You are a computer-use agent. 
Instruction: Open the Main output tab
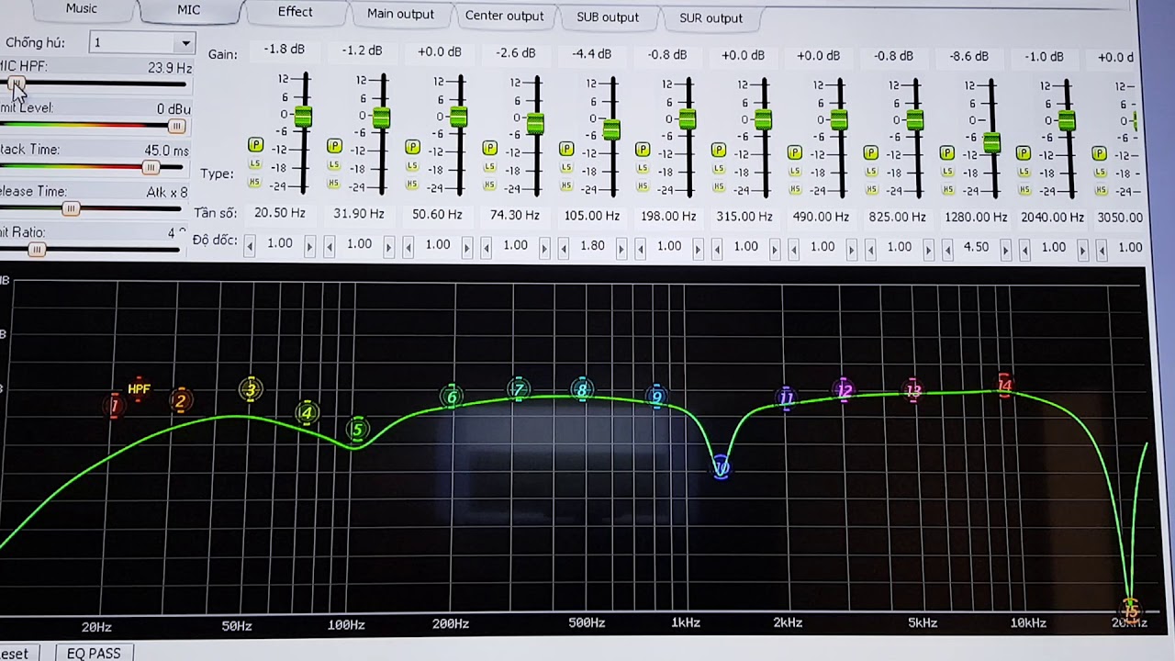tap(400, 14)
